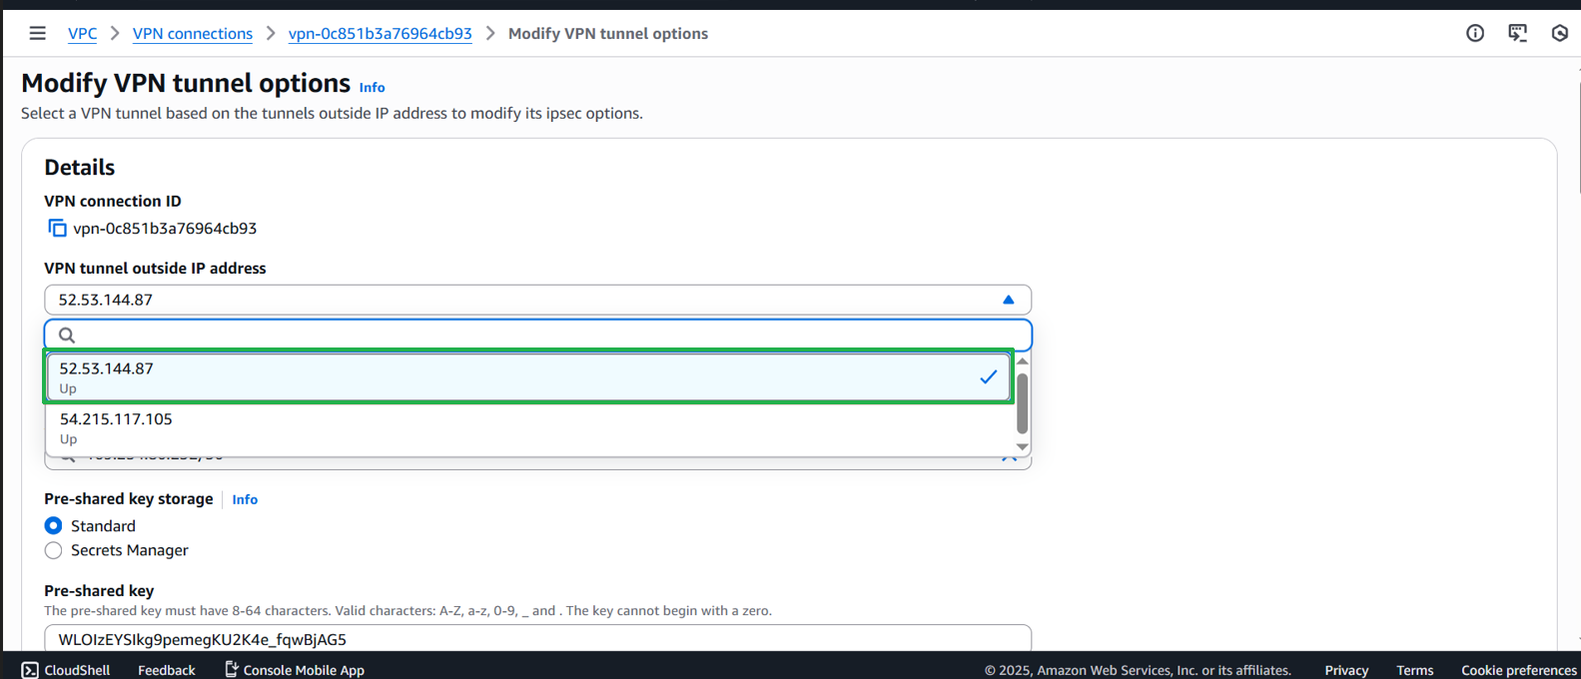
Task: Click the checkmark beside 52.53.144.87
Action: [x=988, y=376]
